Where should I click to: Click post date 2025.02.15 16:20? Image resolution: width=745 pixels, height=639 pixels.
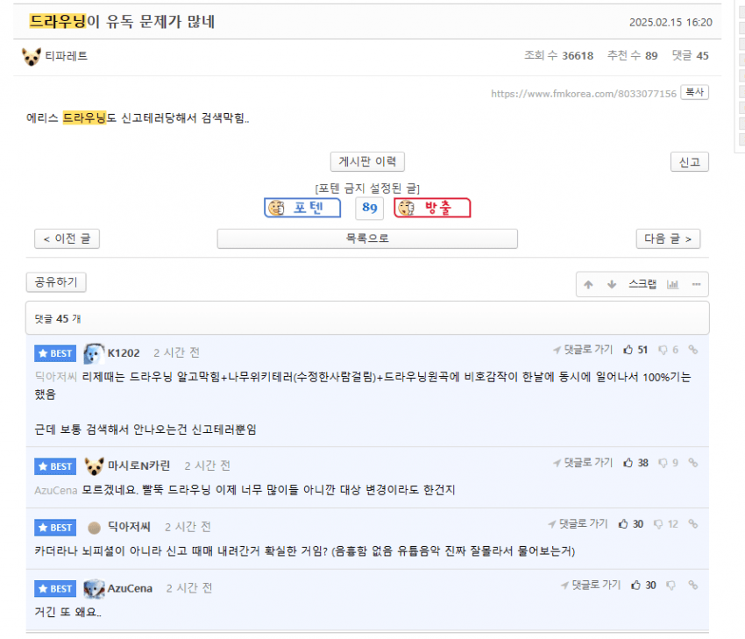(670, 22)
